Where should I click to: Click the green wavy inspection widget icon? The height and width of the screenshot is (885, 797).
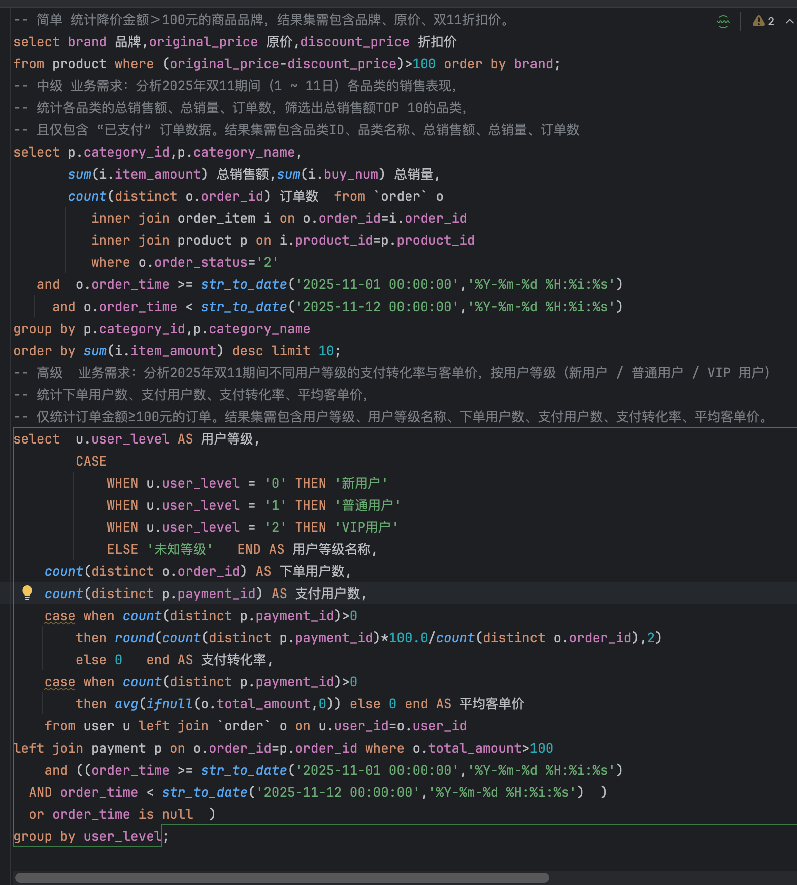pos(723,21)
